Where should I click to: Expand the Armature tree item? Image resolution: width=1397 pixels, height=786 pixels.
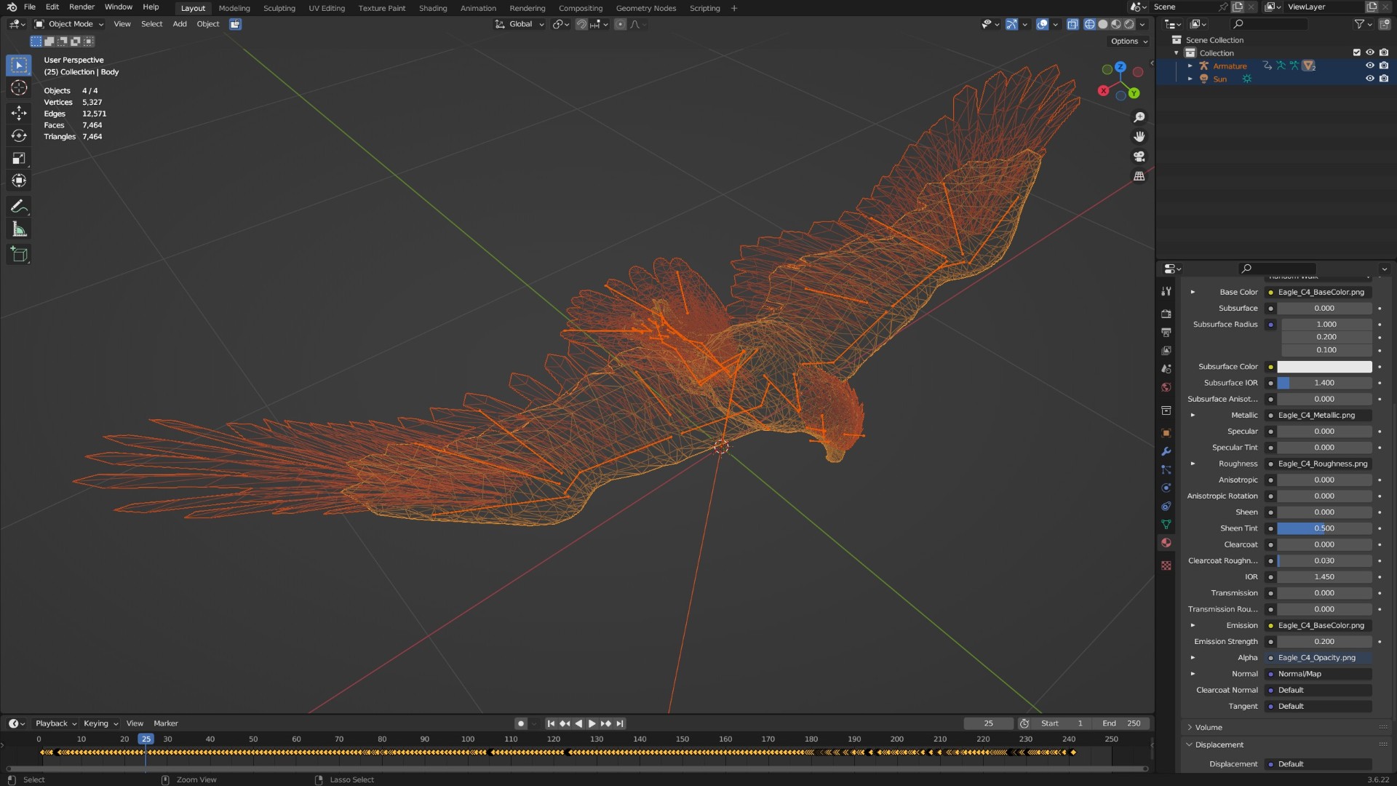pyautogui.click(x=1190, y=65)
